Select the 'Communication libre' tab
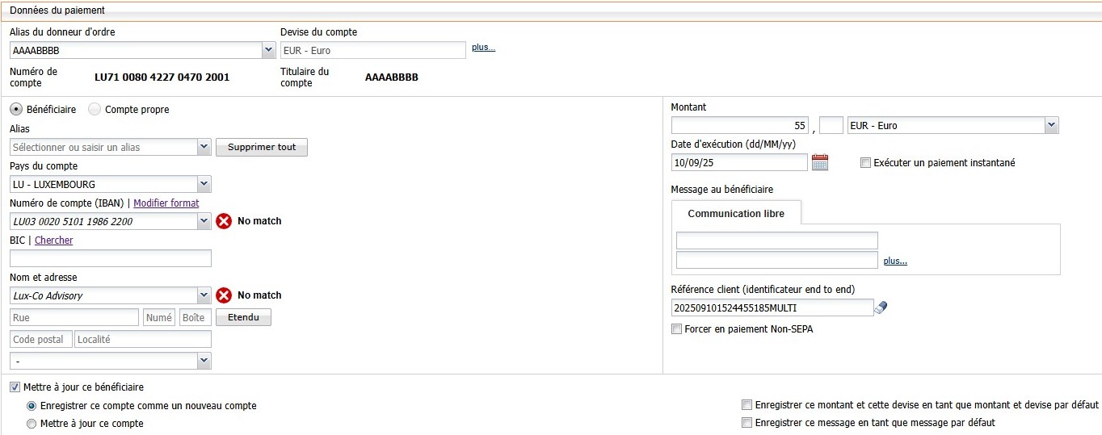Viewport: 1102px width, 435px height. point(735,214)
